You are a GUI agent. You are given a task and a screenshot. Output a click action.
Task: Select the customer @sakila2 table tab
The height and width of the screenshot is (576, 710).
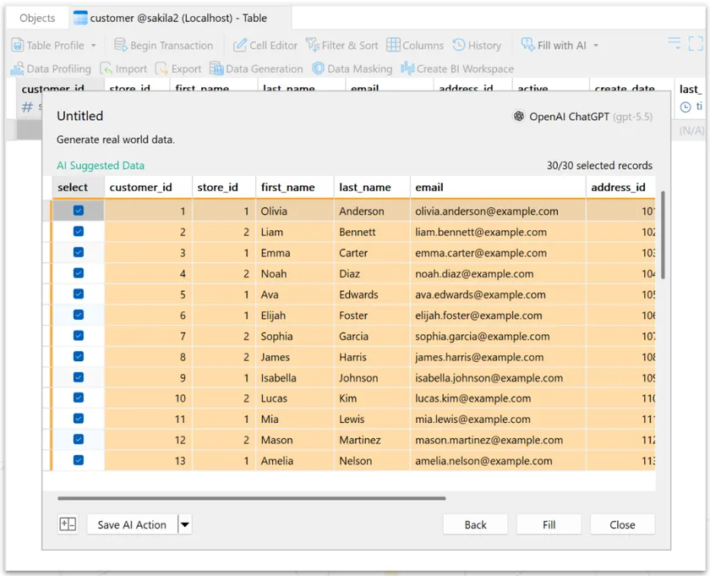pos(178,18)
